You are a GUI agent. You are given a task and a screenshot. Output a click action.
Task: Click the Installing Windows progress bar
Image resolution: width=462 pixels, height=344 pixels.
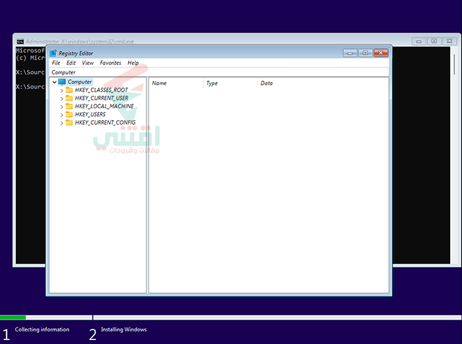[x=278, y=318]
